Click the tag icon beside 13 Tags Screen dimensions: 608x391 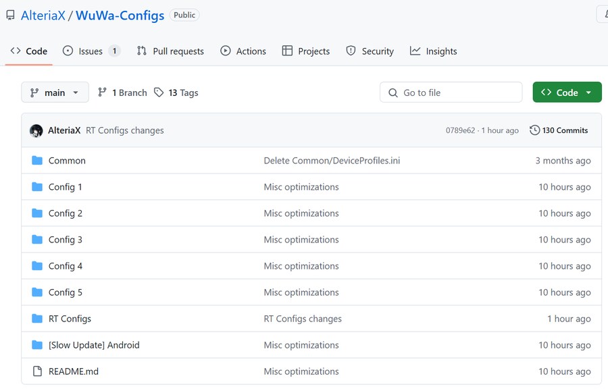[159, 93]
